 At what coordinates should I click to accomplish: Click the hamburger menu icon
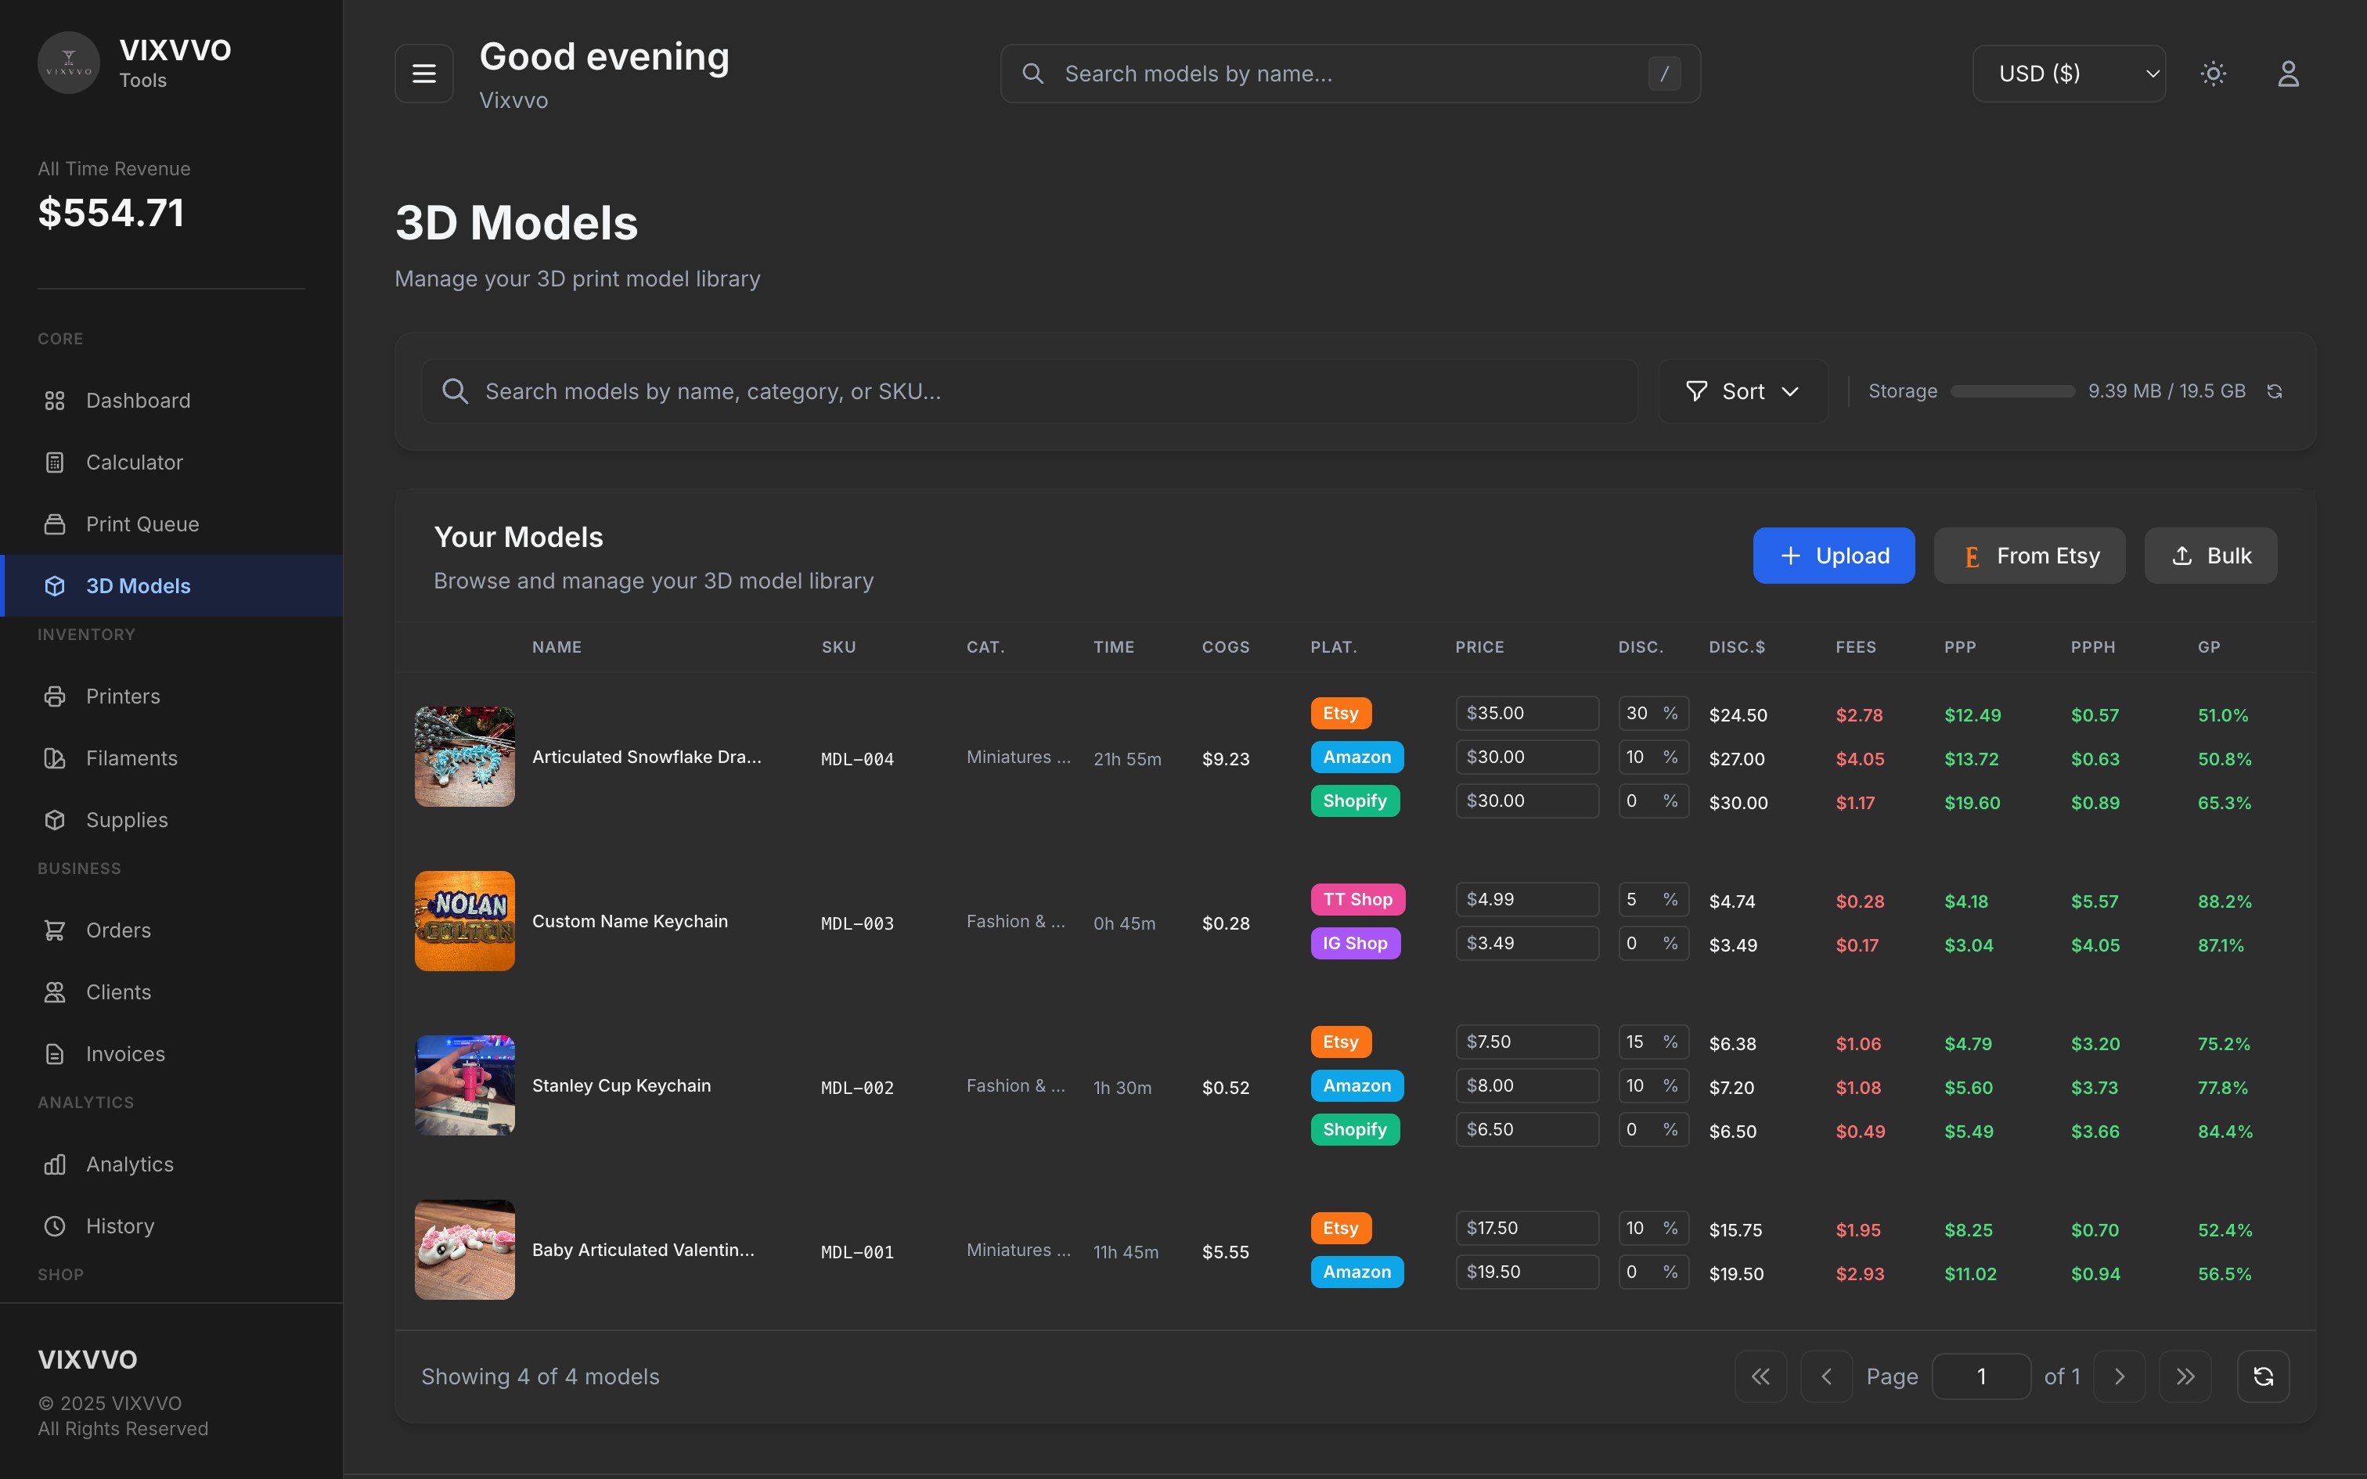(x=423, y=74)
